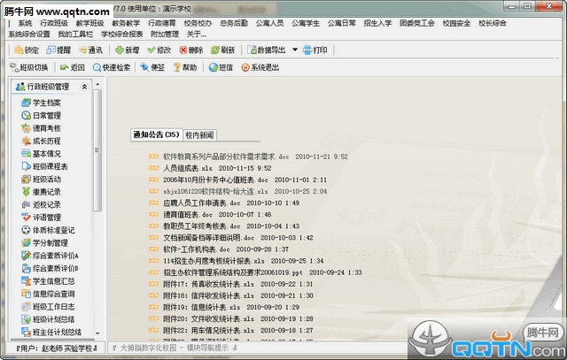This screenshot has width=567, height=360.
Task: Collapse the 行政班级管理 sidebar panel
Action: click(84, 87)
